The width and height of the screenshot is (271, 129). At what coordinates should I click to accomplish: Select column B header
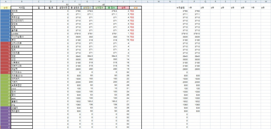click(22, 2)
